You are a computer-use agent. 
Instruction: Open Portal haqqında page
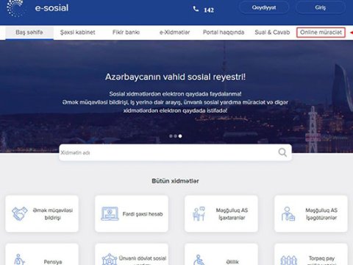(224, 32)
